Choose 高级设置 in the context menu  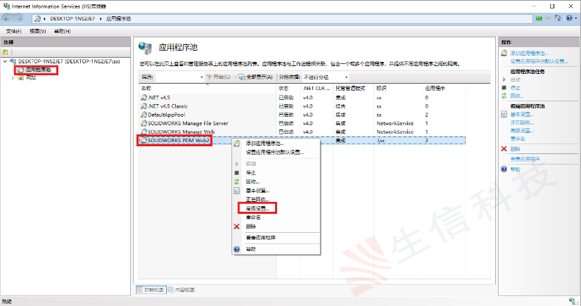click(x=276, y=208)
